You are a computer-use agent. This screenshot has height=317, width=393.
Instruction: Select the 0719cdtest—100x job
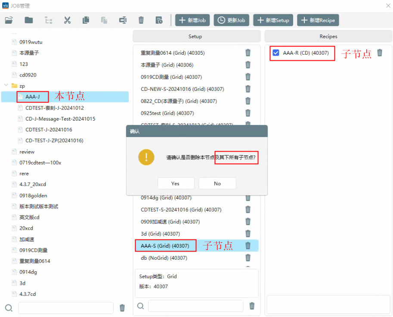point(40,162)
